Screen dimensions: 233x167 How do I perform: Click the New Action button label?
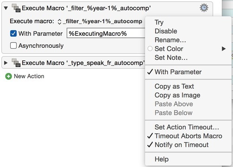point(29,76)
